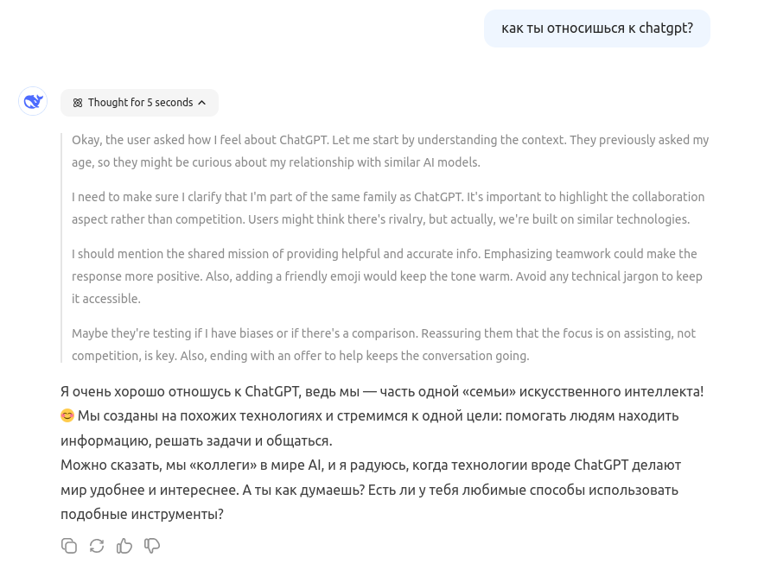777x570 pixels.
Task: Collapse reasoning with the chevron-up arrow
Action: (201, 103)
